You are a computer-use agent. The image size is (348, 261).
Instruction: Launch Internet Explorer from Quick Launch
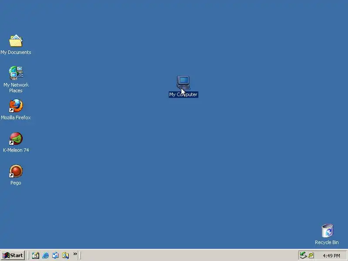(x=46, y=255)
